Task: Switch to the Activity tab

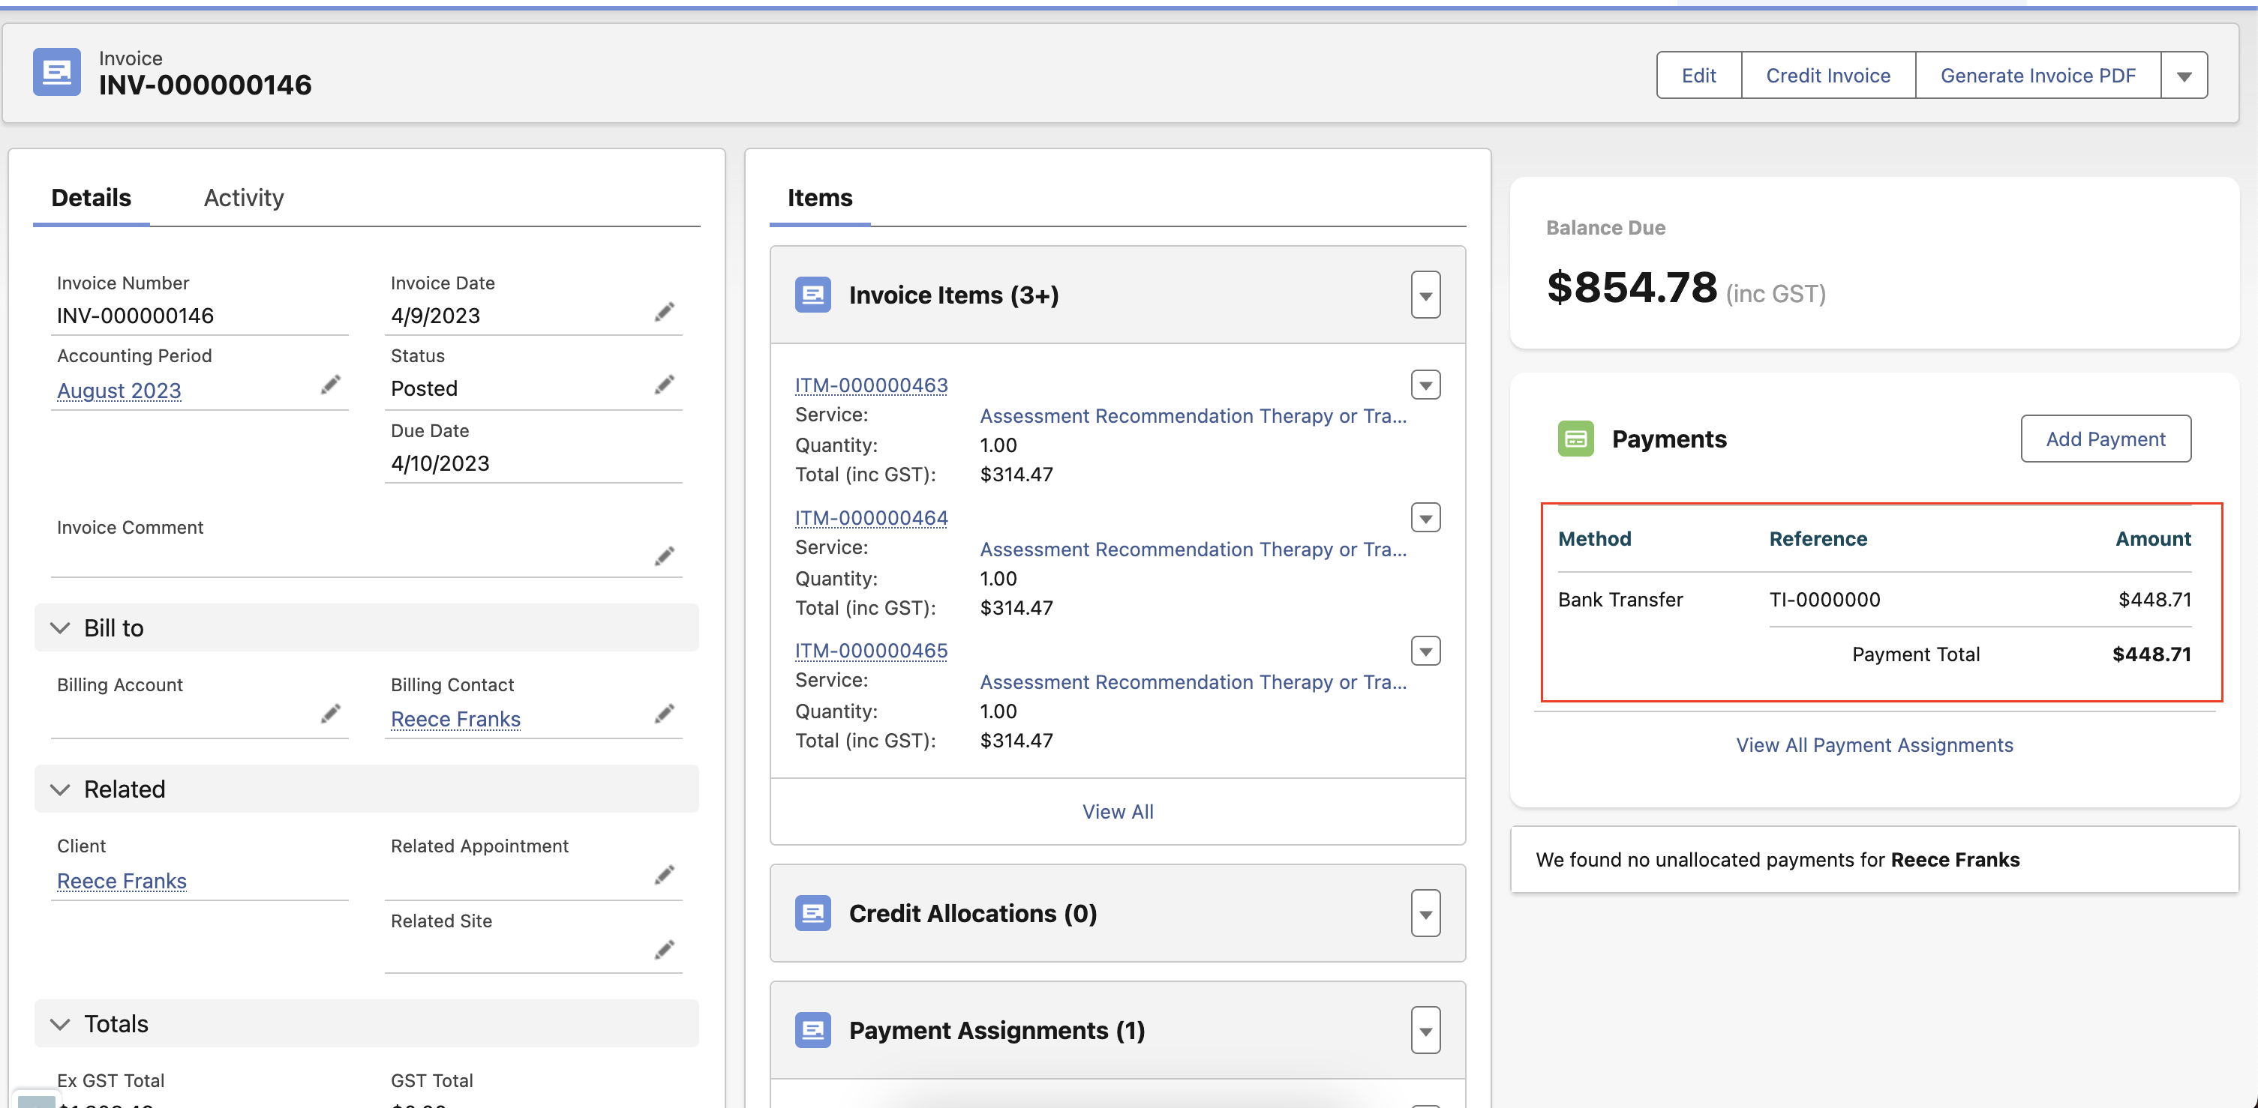Action: tap(244, 198)
